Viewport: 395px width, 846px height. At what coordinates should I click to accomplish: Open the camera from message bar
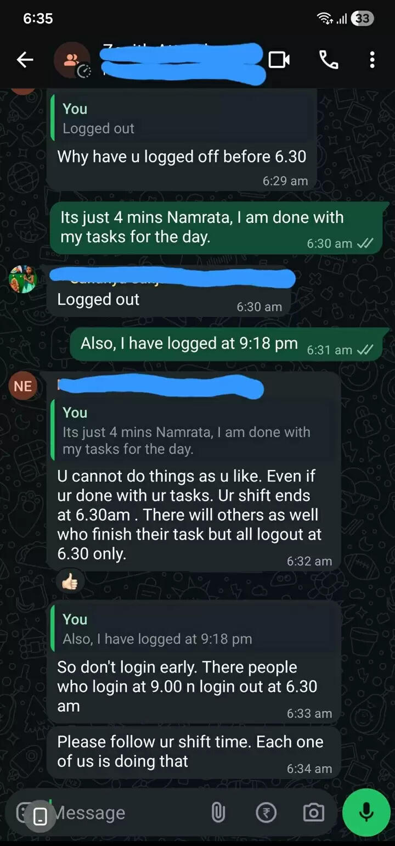313,813
